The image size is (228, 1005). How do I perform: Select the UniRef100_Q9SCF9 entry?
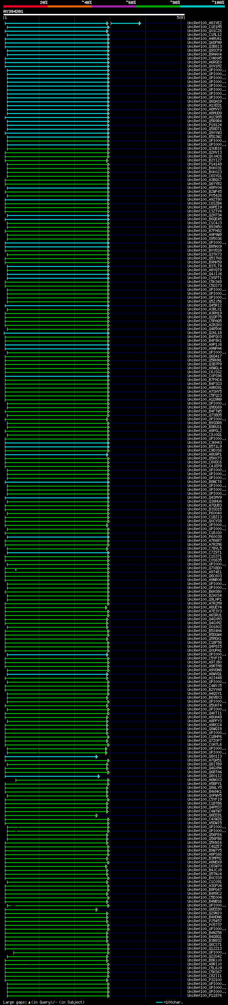(204, 50)
